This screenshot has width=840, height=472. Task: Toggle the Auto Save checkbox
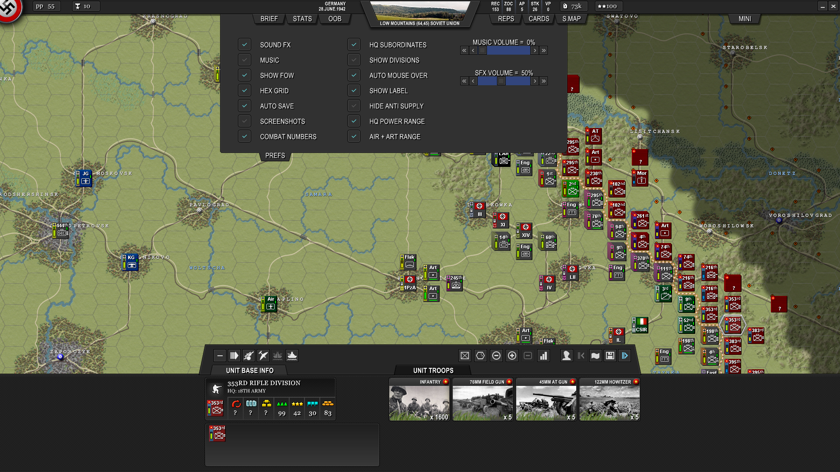click(245, 106)
